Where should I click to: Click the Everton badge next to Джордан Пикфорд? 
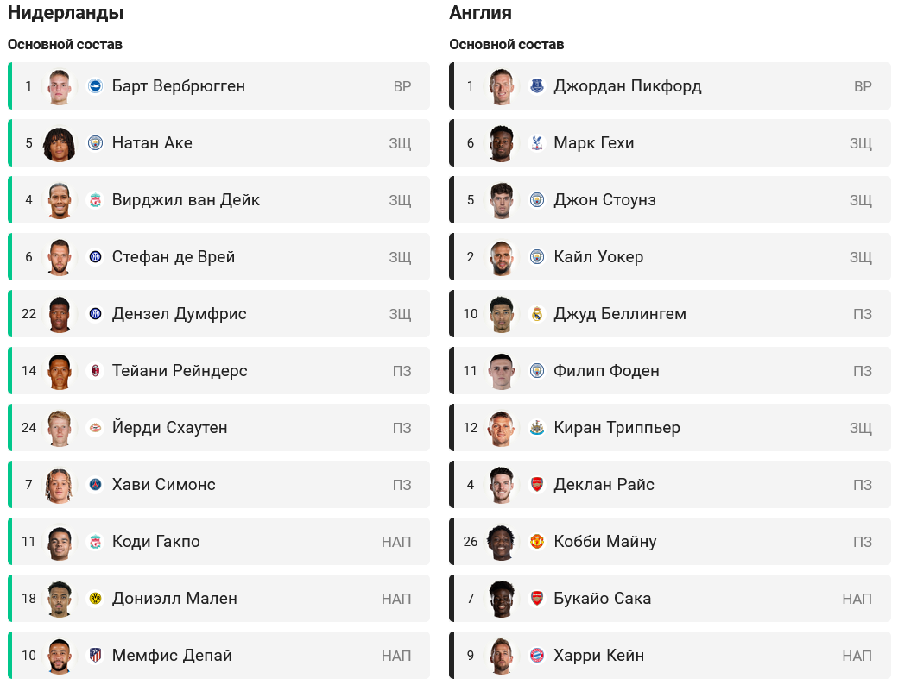pos(537,86)
